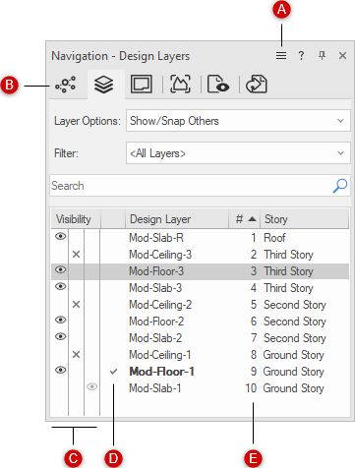Select the Design Layers tab icon
Image resolution: width=355 pixels, height=468 pixels.
pos(103,85)
